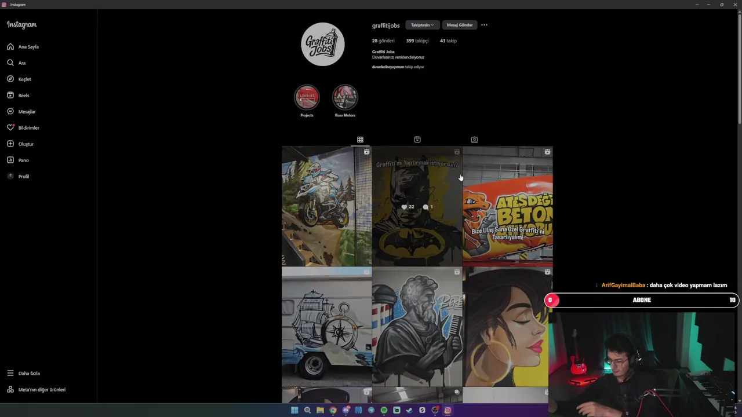Open the motorcycle mural post
This screenshot has height=417, width=742.
[x=326, y=206]
